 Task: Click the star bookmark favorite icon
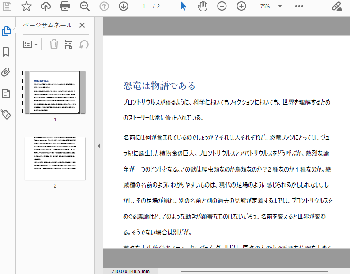26,6
